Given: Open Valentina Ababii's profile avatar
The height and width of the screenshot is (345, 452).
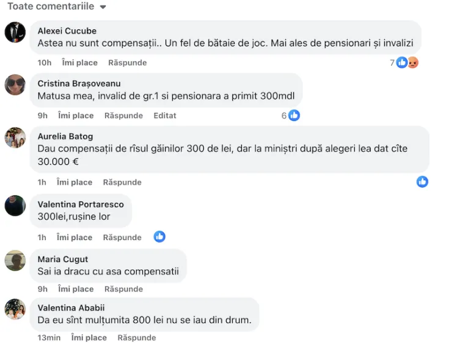Looking at the screenshot, I should (15, 309).
